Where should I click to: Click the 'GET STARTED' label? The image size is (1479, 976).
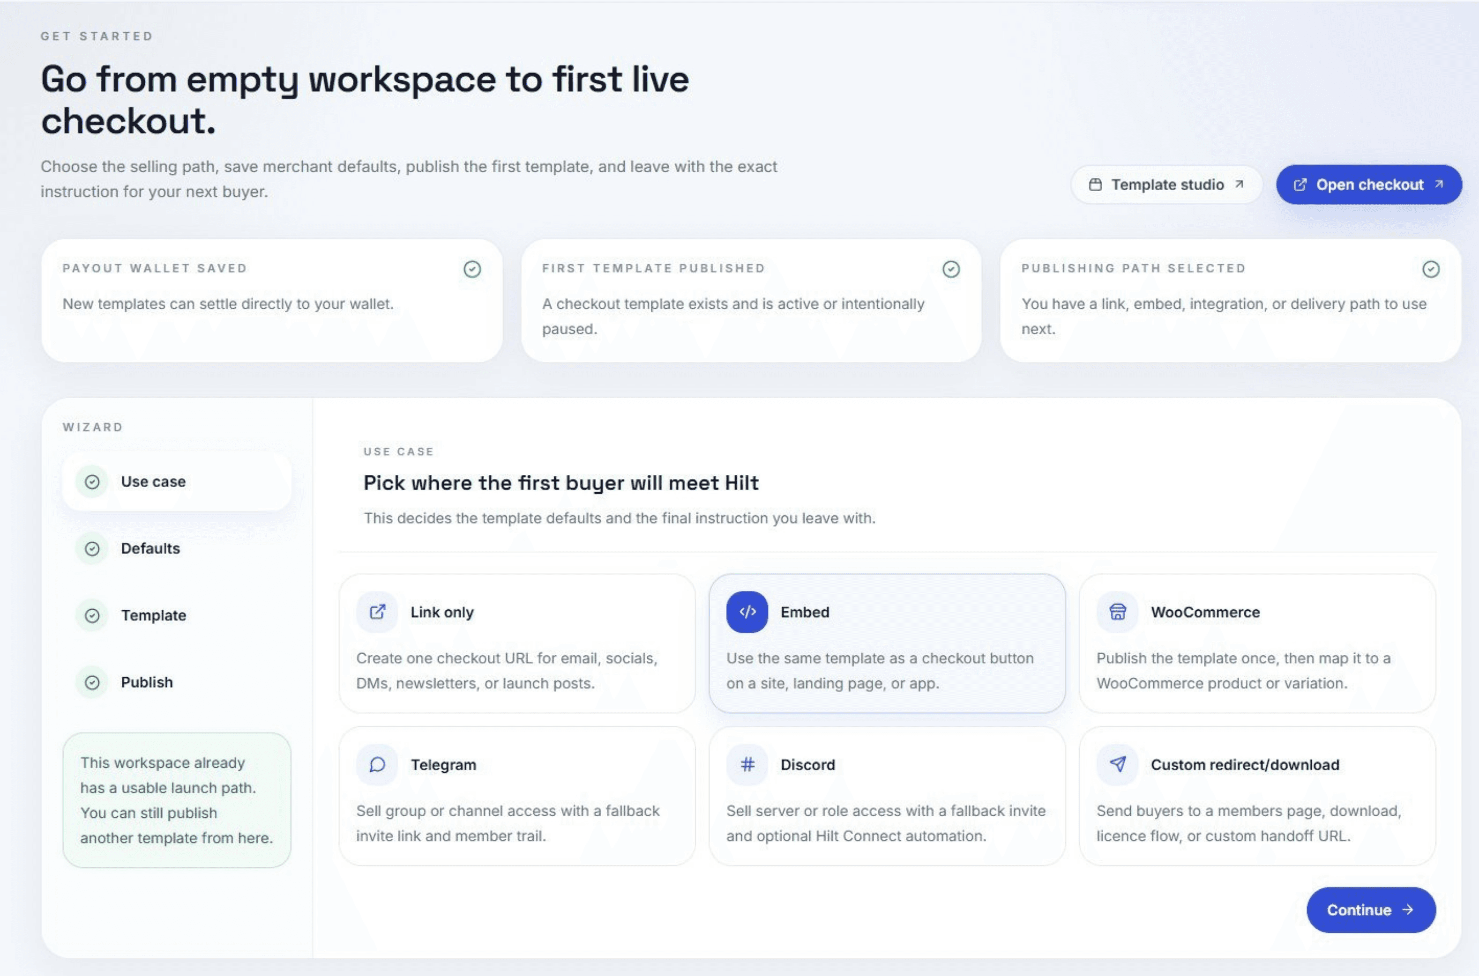coord(97,36)
